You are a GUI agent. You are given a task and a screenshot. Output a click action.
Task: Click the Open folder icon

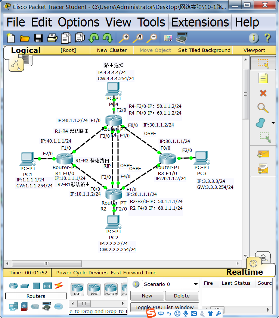tap(25, 38)
